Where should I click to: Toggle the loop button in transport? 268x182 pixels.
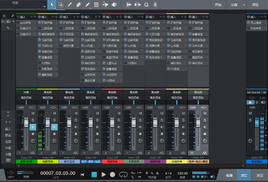(x=123, y=174)
